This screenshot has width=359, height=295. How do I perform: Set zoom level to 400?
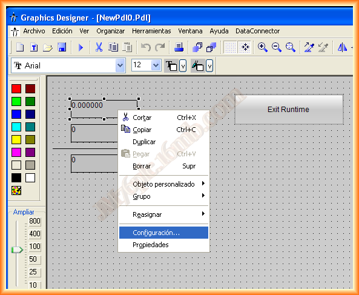click(x=35, y=234)
